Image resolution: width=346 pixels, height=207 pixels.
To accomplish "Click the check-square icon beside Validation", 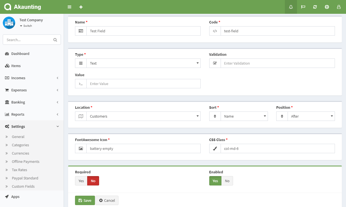I will tap(215, 63).
